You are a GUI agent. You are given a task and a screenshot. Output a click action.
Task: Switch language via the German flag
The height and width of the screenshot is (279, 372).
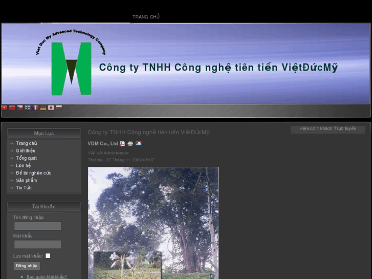click(43, 108)
